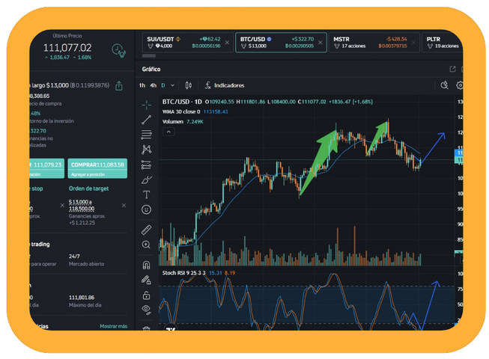489x359 pixels.
Task: Toggle drawings visibility eye icon
Action: [147, 309]
